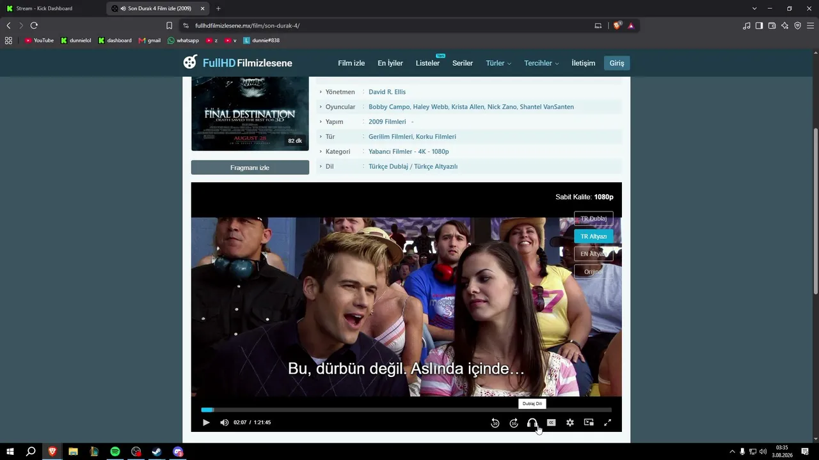
Task: Open a new browser tab
Action: coord(218,8)
